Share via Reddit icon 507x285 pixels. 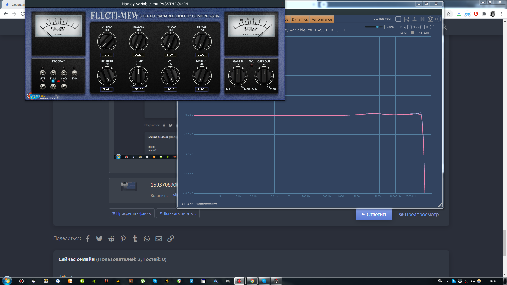111,239
